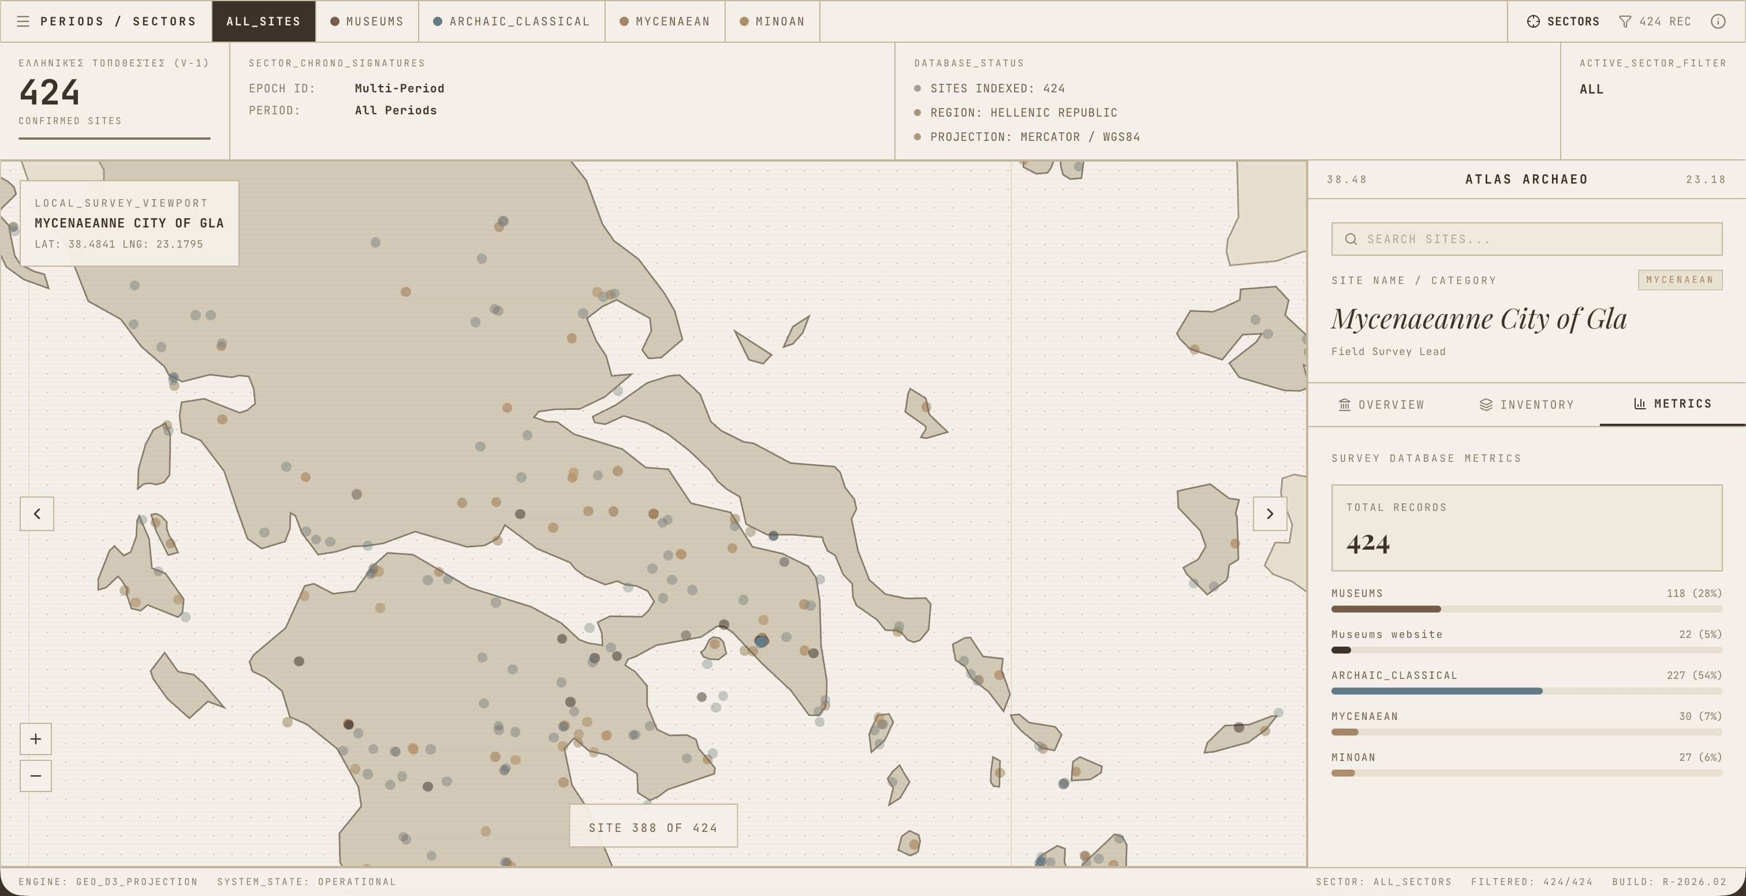Click the Search Sites input field

tap(1527, 239)
